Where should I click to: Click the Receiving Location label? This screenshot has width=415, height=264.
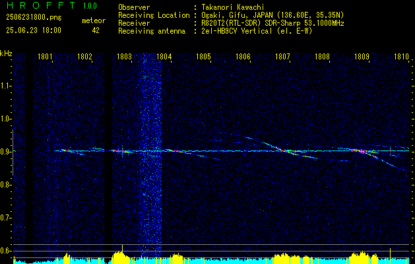[x=154, y=15]
